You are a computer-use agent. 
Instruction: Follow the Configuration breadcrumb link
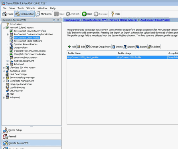pyautogui.click(x=72, y=20)
